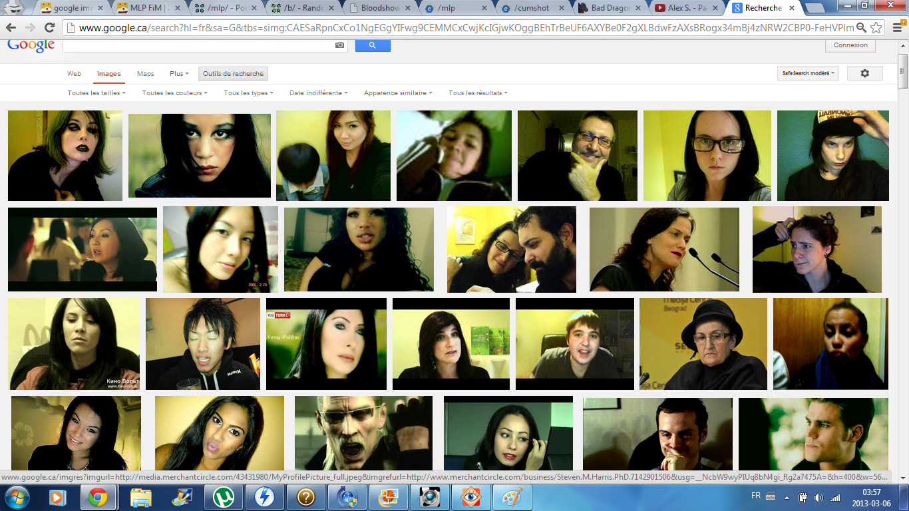Switch to the Web search tab
The width and height of the screenshot is (909, 511).
74,74
